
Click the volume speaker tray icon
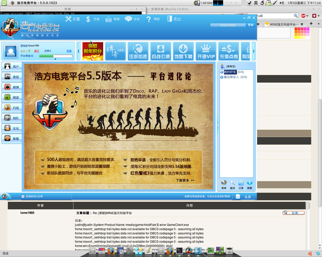[x=282, y=3]
